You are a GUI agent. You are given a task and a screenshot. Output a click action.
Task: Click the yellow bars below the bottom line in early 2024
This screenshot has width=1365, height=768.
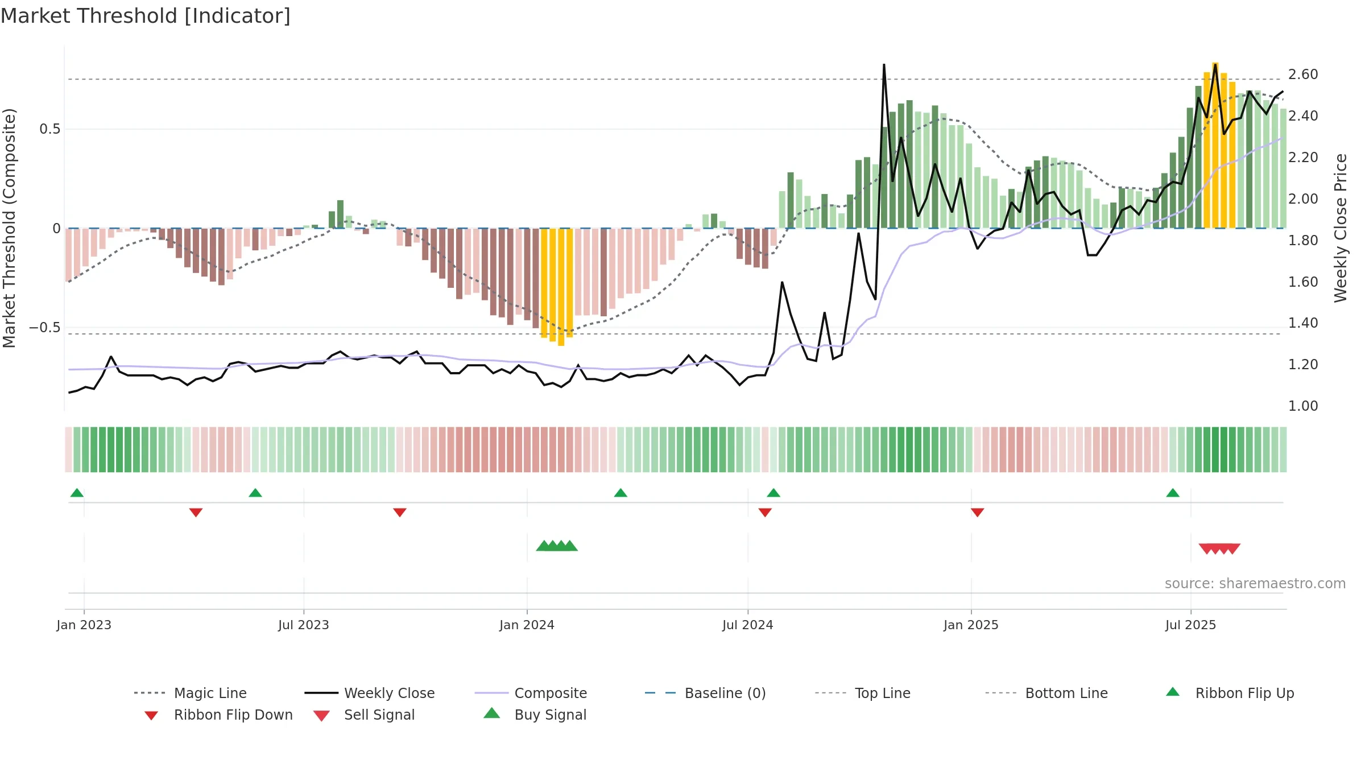(x=557, y=286)
